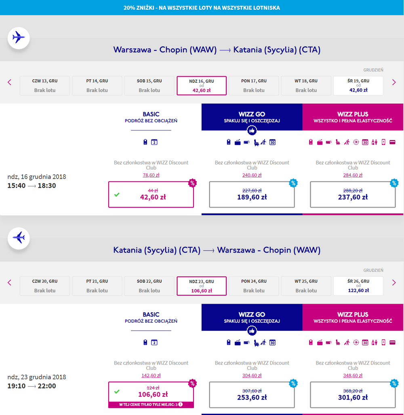
Task: Click the outbound WIZZ GO priority boarding icon
Action: tap(263, 142)
